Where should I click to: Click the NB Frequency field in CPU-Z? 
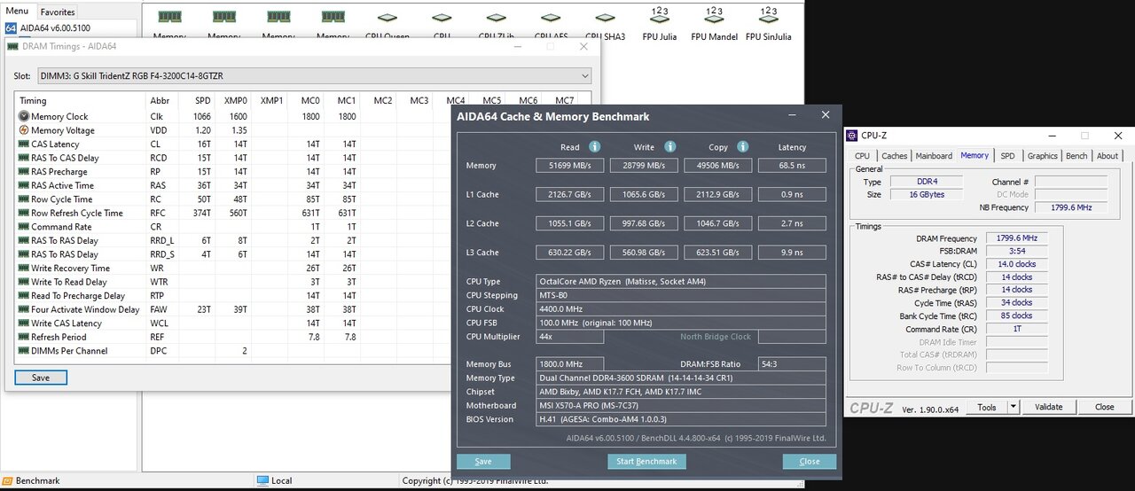click(x=1071, y=207)
